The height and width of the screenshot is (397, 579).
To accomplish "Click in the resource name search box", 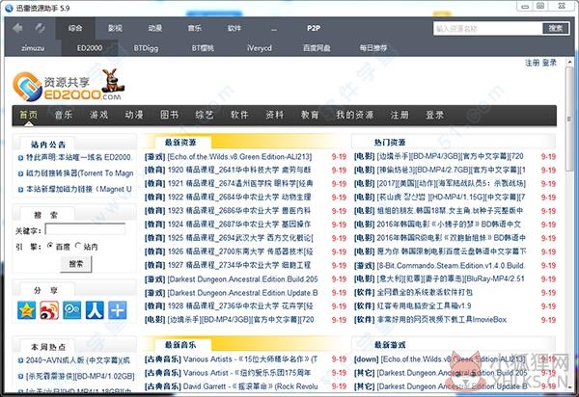I will pos(487,28).
